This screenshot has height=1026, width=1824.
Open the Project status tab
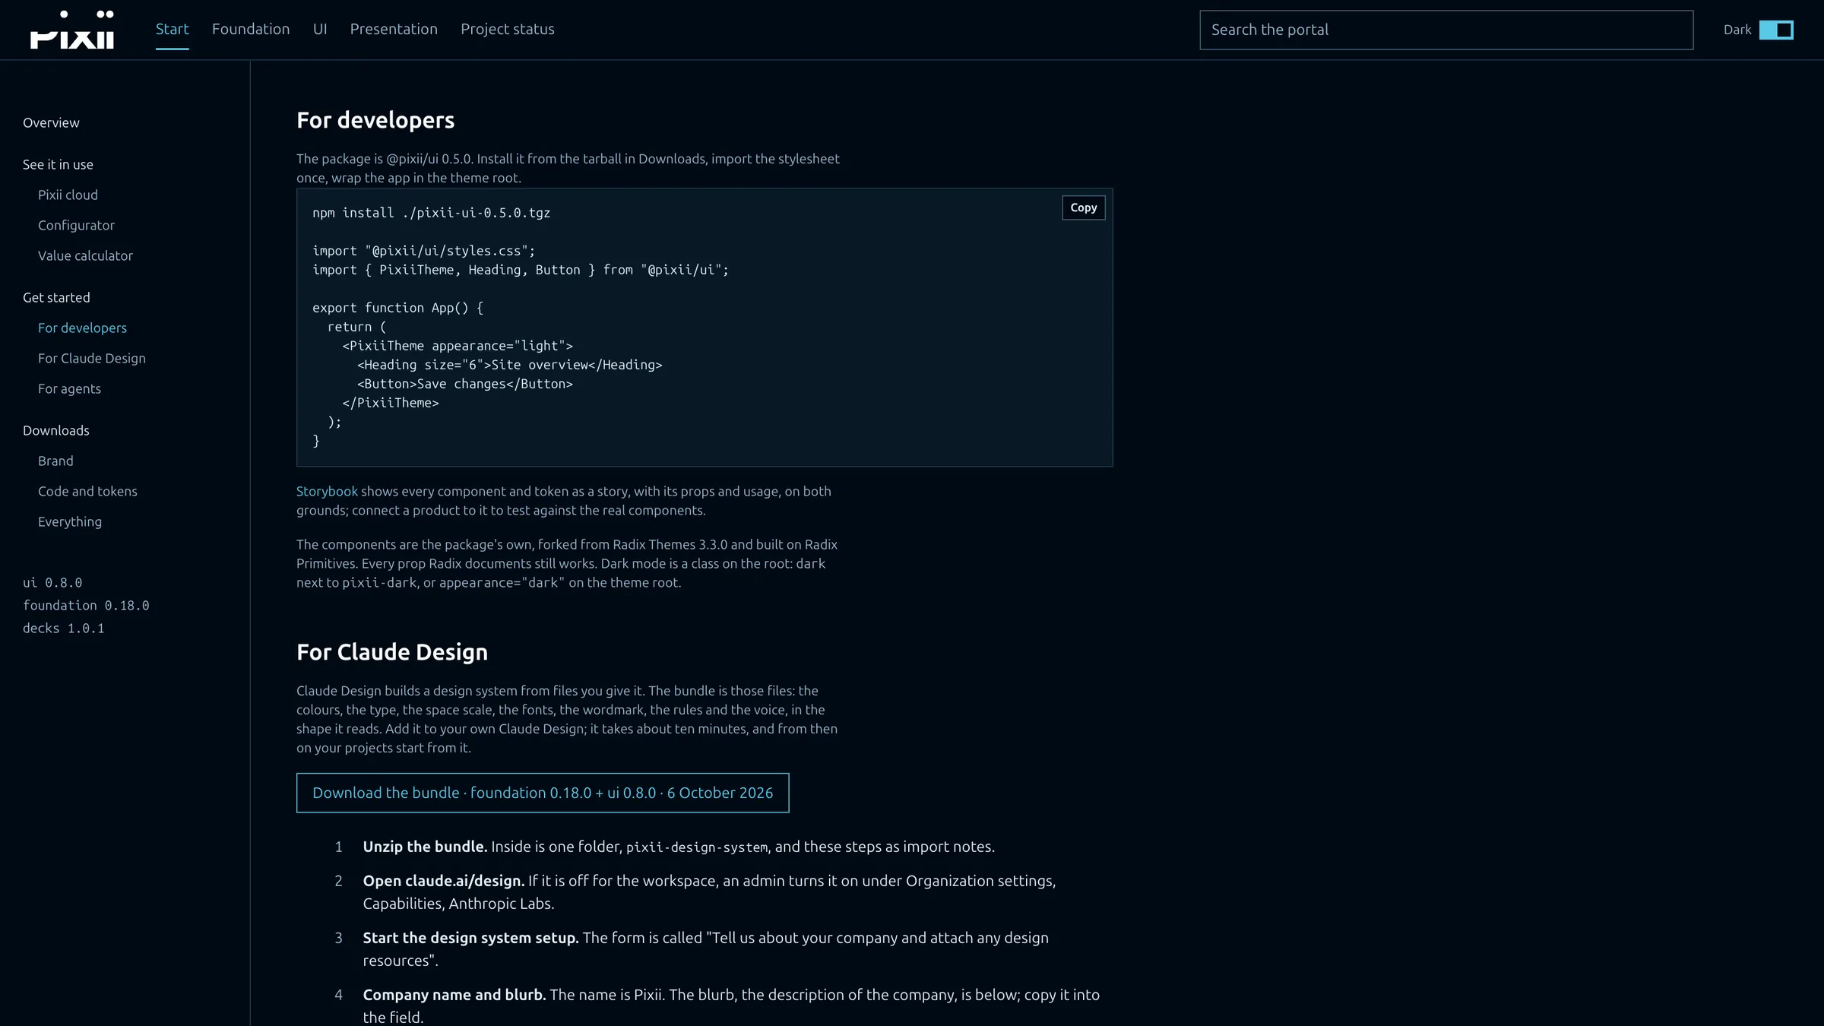[x=508, y=29]
